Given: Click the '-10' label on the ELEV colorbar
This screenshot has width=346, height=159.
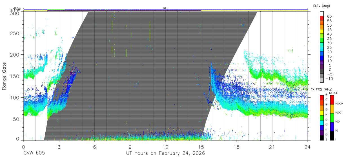Looking at the screenshot, I should [329, 79].
